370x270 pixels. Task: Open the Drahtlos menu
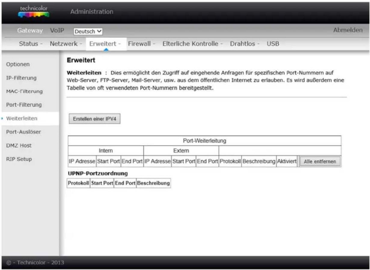point(245,44)
